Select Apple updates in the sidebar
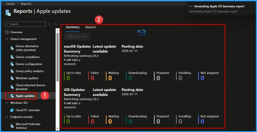The width and height of the screenshot is (257, 132). tap(25, 96)
